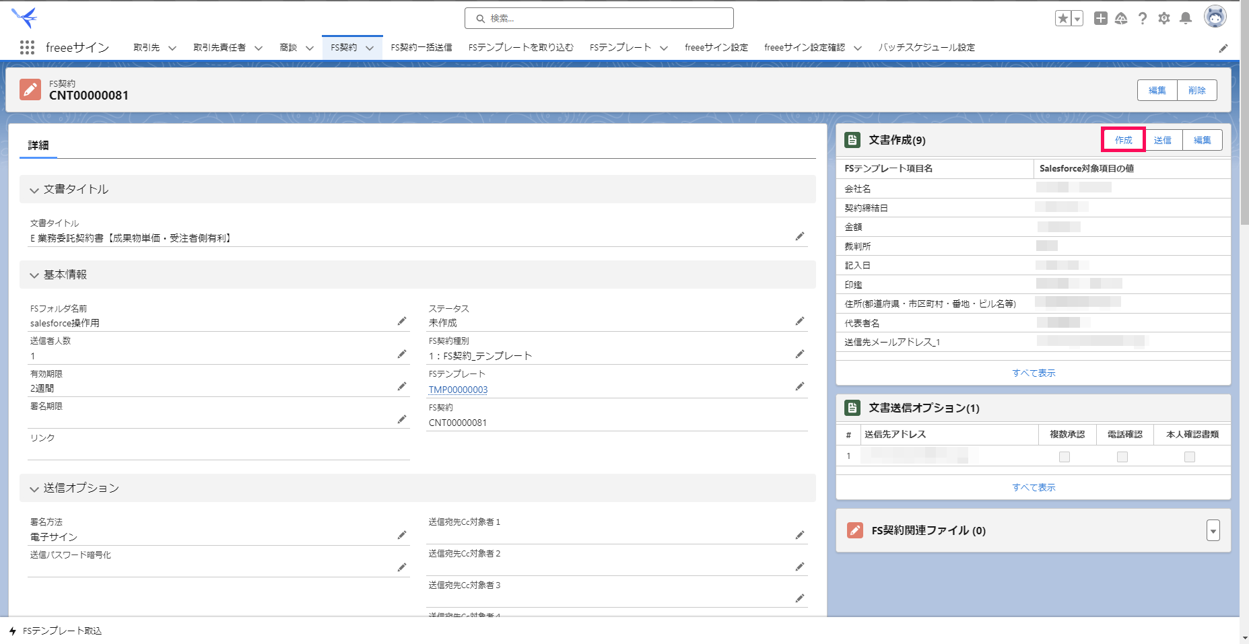Image resolution: width=1249 pixels, height=644 pixels.
Task: Open the TMP00000003 template link
Action: (458, 390)
